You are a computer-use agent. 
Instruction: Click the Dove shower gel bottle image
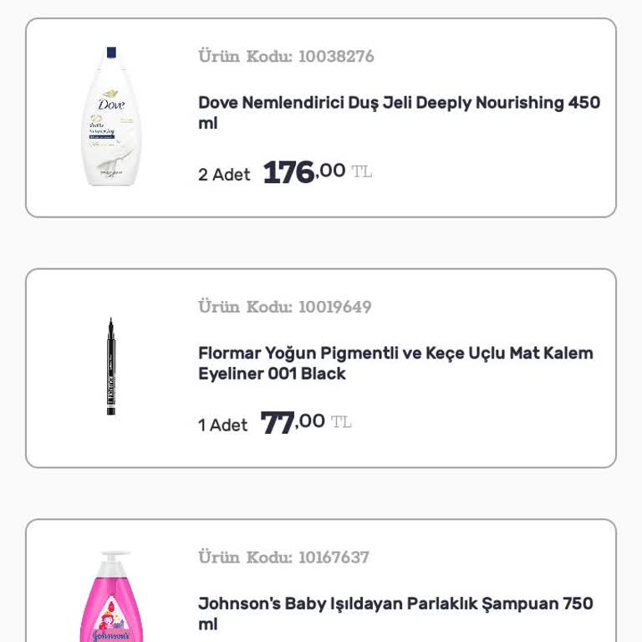(x=111, y=117)
